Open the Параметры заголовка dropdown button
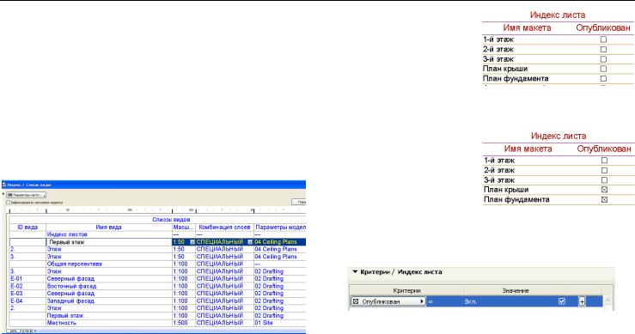 [27, 195]
